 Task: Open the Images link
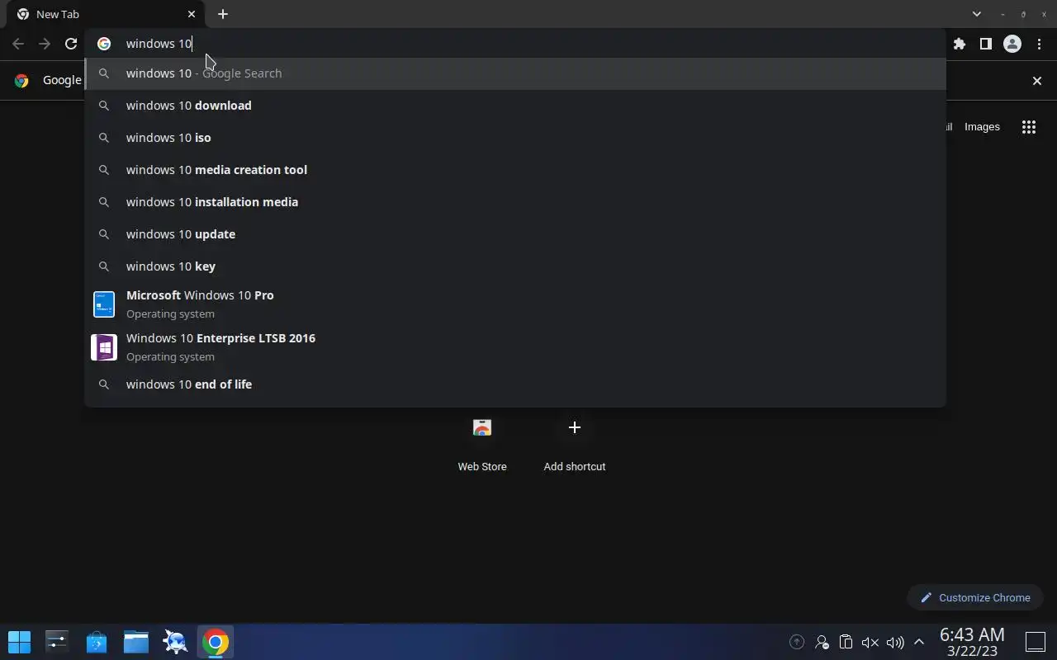(x=982, y=127)
